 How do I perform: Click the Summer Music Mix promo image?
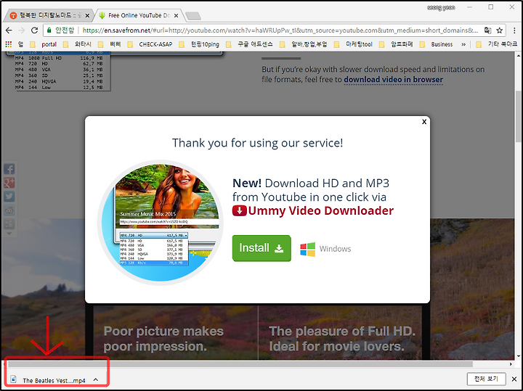(161, 223)
